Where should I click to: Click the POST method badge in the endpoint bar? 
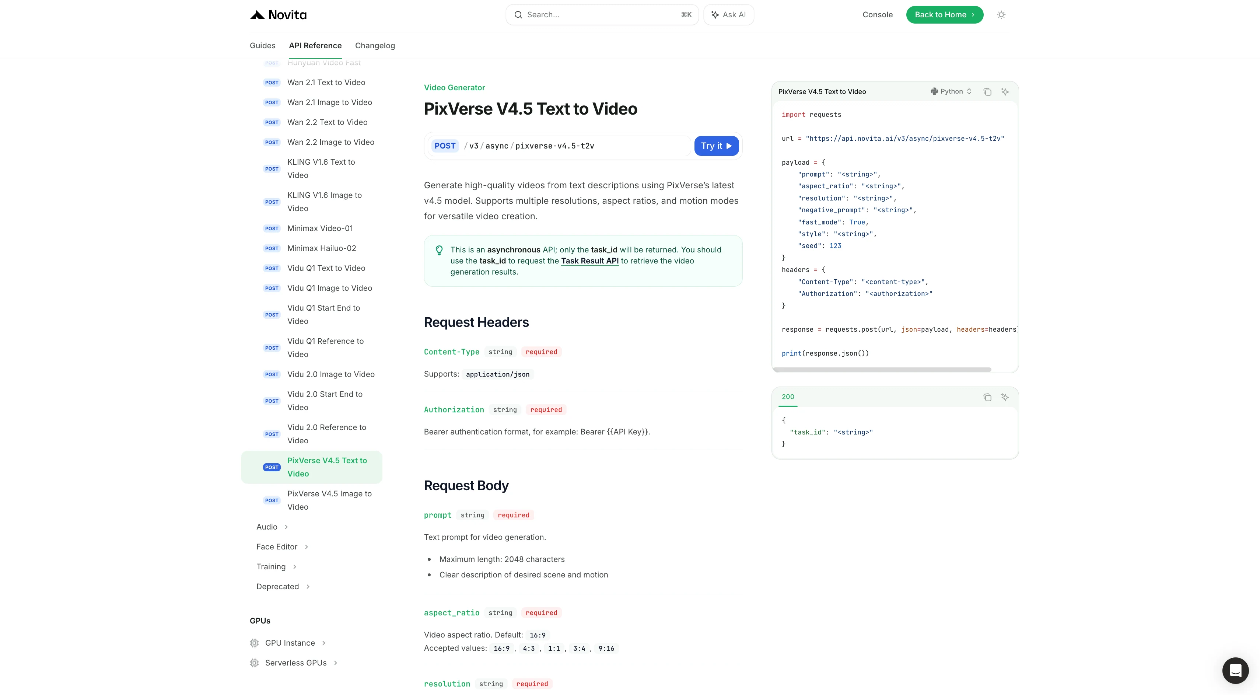[445, 146]
